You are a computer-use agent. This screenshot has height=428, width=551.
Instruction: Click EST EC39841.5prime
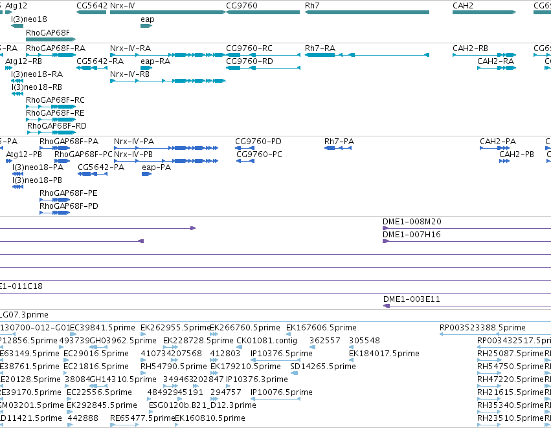click(x=102, y=328)
